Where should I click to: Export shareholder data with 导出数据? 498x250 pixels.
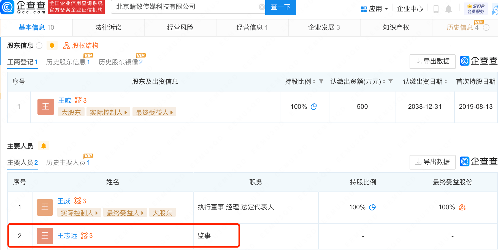432,62
